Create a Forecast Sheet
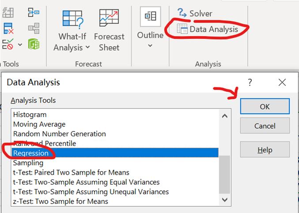The height and width of the screenshot is (213, 299). point(109,30)
